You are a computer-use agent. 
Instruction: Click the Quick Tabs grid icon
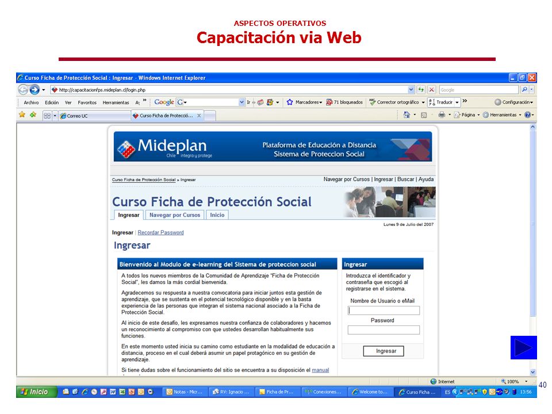click(x=47, y=116)
